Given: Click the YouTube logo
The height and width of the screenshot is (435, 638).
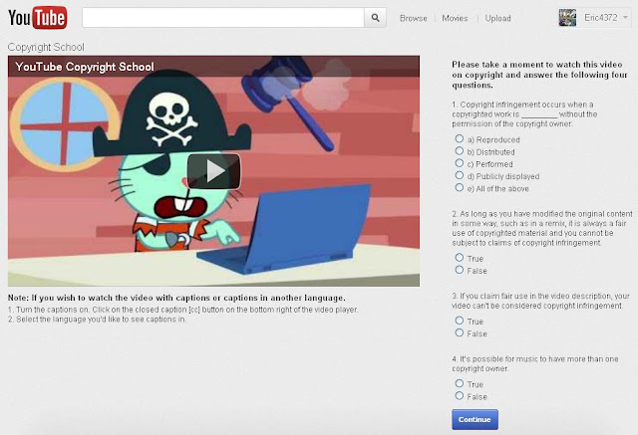Looking at the screenshot, I should [38, 18].
